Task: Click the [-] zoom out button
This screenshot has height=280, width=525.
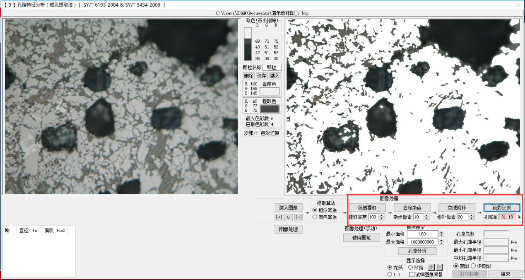Action: tap(299, 217)
